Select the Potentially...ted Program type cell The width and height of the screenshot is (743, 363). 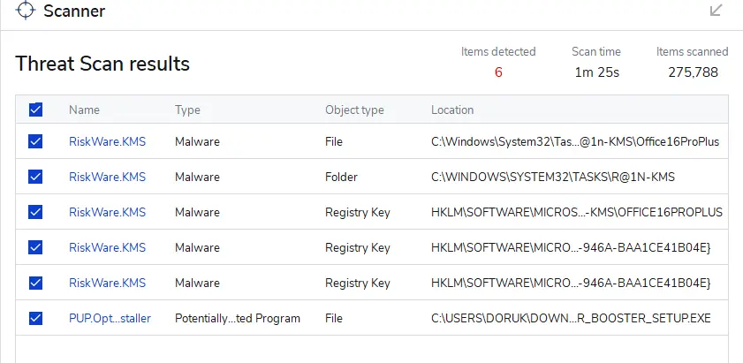[238, 318]
